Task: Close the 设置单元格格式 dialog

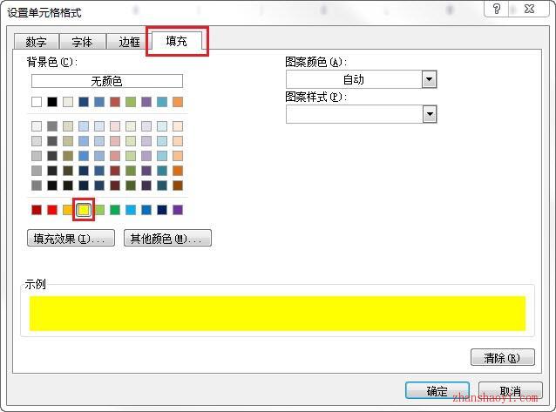Action: [530, 9]
